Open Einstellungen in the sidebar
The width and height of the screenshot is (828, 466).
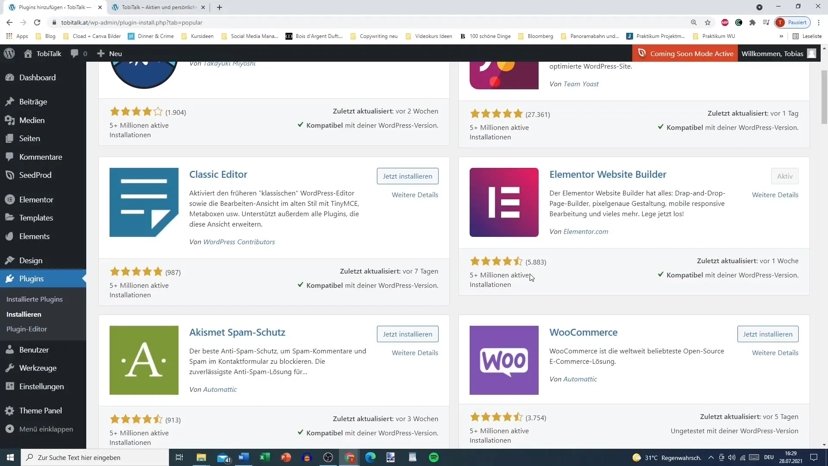[x=42, y=387]
